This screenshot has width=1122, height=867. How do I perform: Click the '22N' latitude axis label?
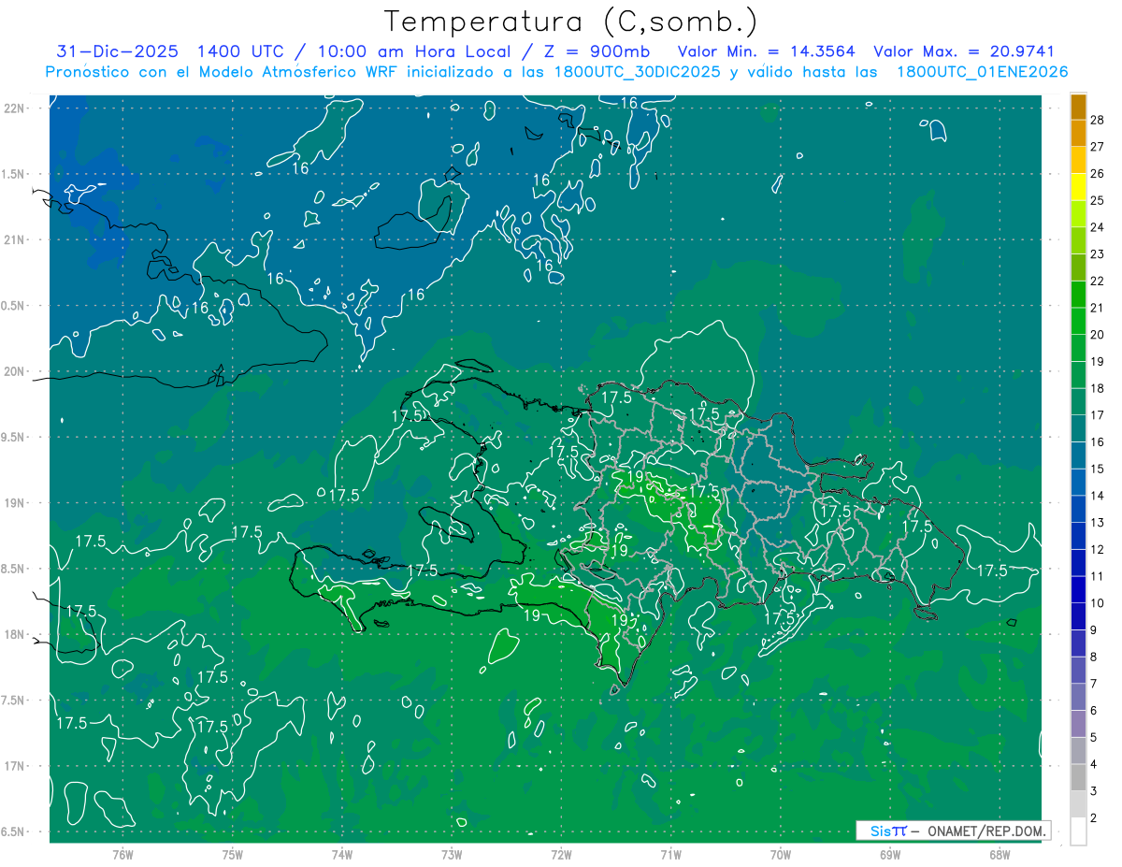14,108
